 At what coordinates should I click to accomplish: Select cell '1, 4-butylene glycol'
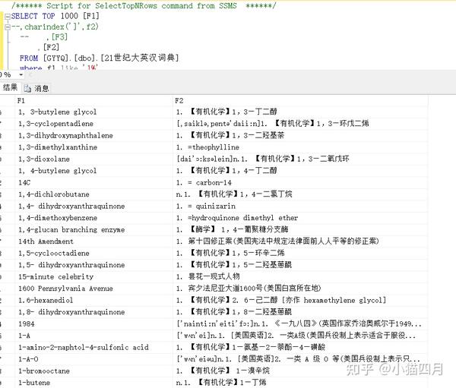click(94, 171)
